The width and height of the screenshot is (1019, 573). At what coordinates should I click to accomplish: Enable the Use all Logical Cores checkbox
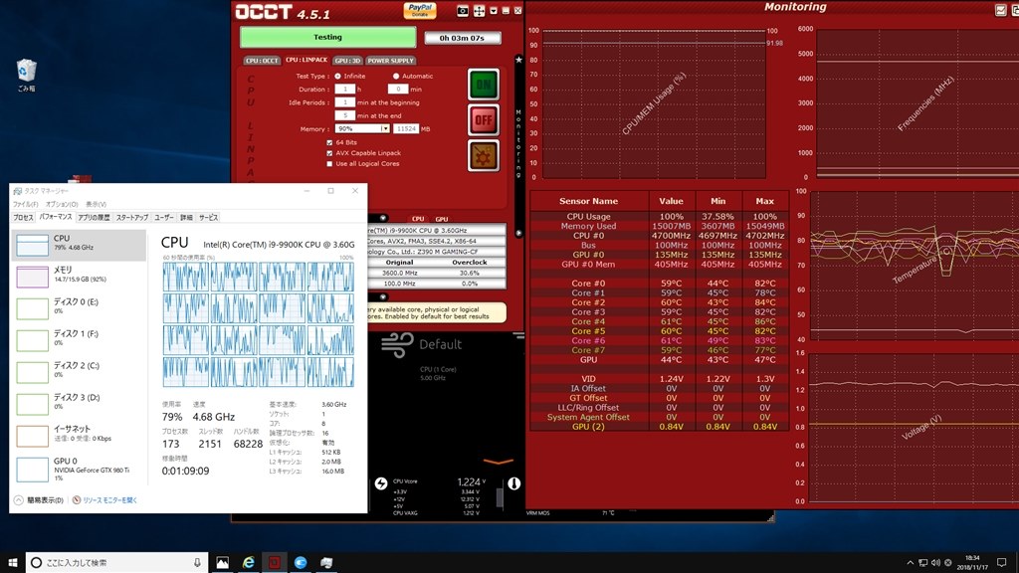[329, 164]
